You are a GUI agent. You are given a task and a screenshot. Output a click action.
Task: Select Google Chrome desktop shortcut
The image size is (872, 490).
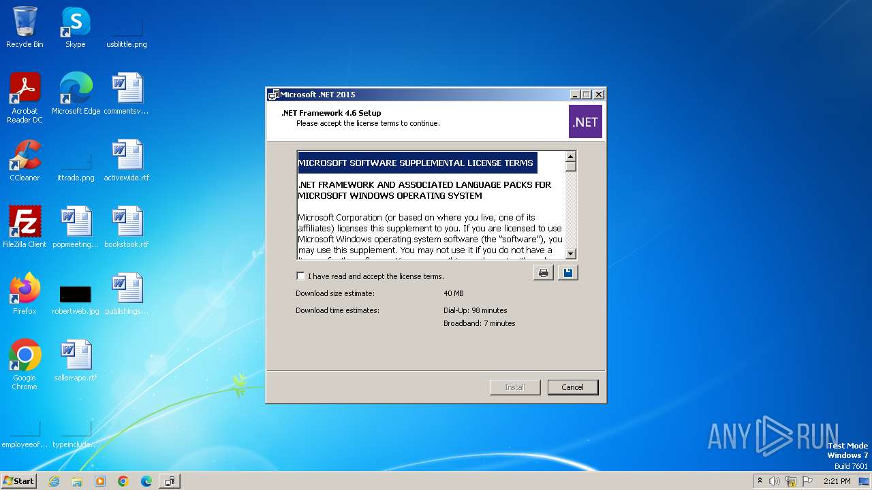(x=25, y=365)
